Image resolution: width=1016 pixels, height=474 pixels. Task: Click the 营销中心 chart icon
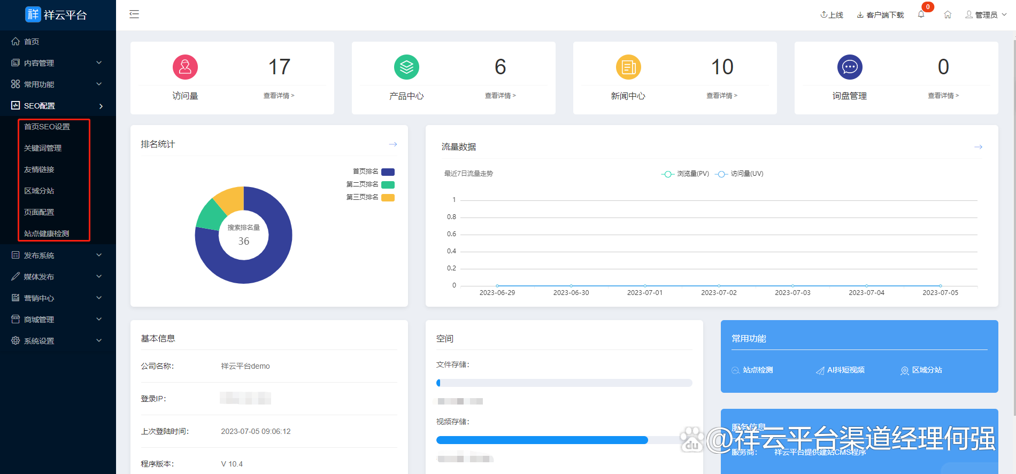coord(16,298)
